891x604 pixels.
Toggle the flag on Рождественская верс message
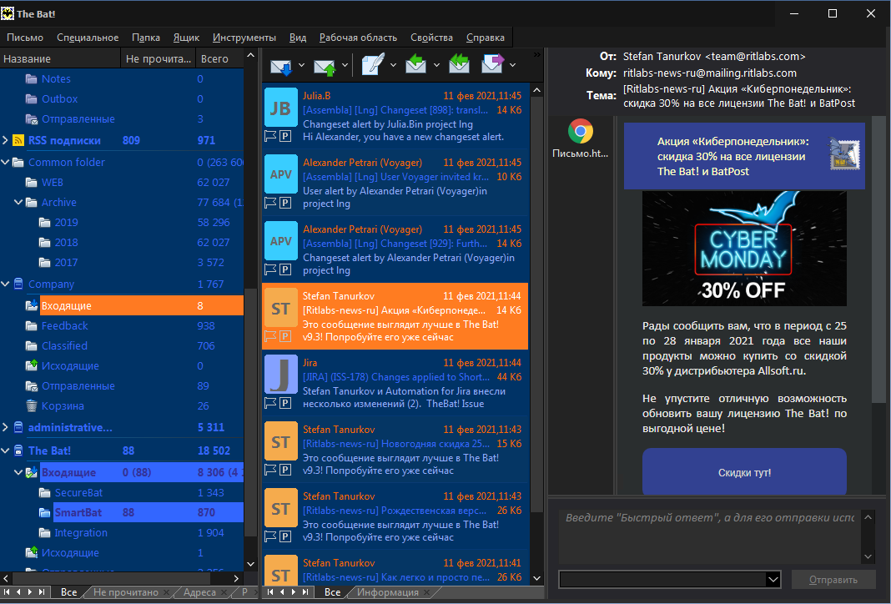[x=270, y=536]
